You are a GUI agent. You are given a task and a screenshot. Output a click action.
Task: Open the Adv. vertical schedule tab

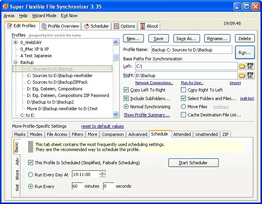coord(17,161)
